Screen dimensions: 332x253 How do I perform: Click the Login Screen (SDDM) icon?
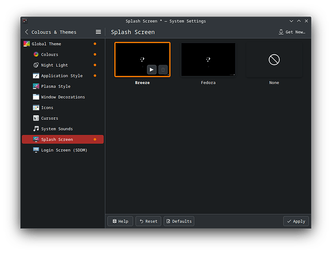36,150
